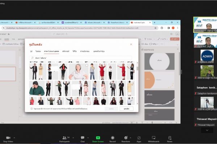
Task: Toggle the browser side panel icon
Action: pos(169,28)
